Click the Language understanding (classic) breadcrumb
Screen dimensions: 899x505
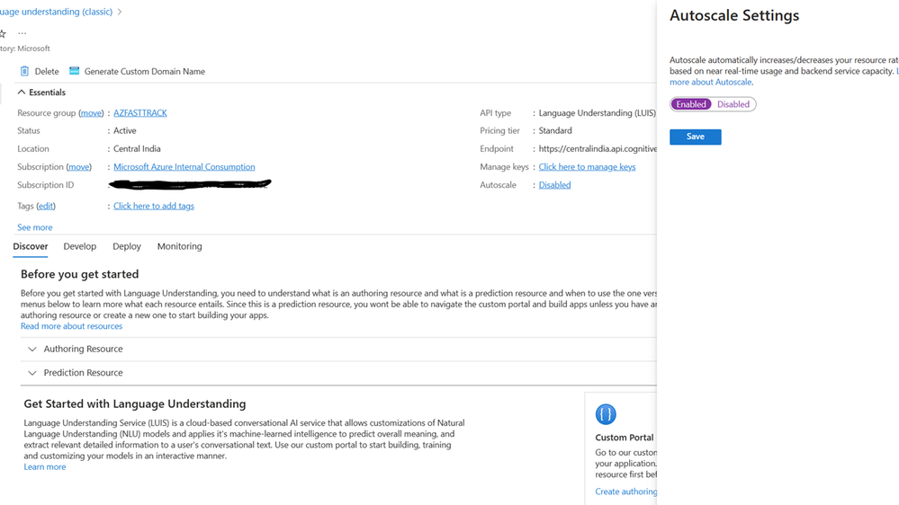tap(56, 12)
